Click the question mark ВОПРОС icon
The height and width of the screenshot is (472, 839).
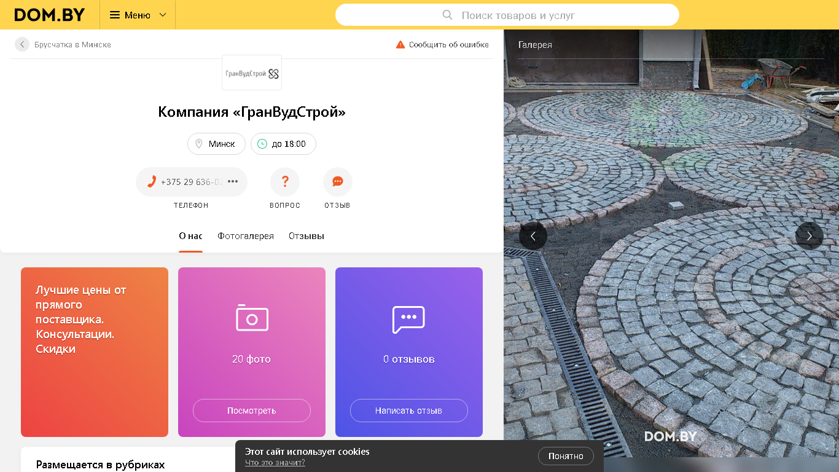pyautogui.click(x=285, y=182)
